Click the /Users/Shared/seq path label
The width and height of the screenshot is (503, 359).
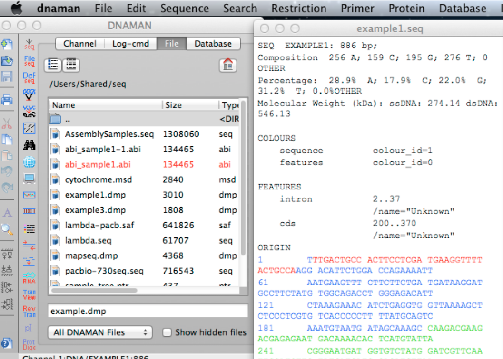88,84
